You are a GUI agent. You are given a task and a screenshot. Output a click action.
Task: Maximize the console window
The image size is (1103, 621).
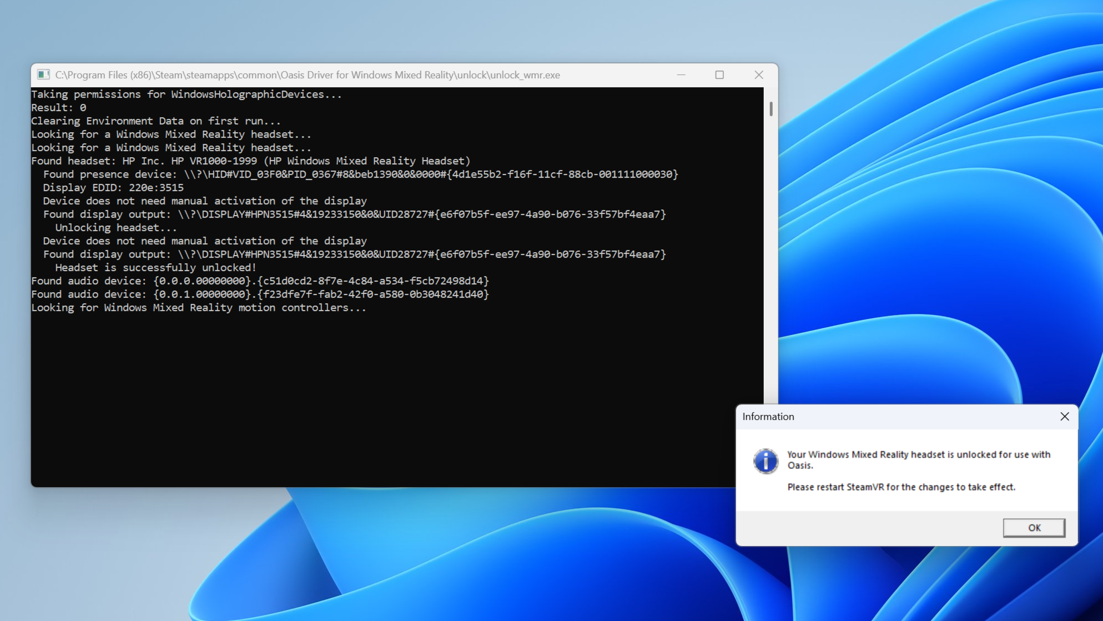point(719,74)
